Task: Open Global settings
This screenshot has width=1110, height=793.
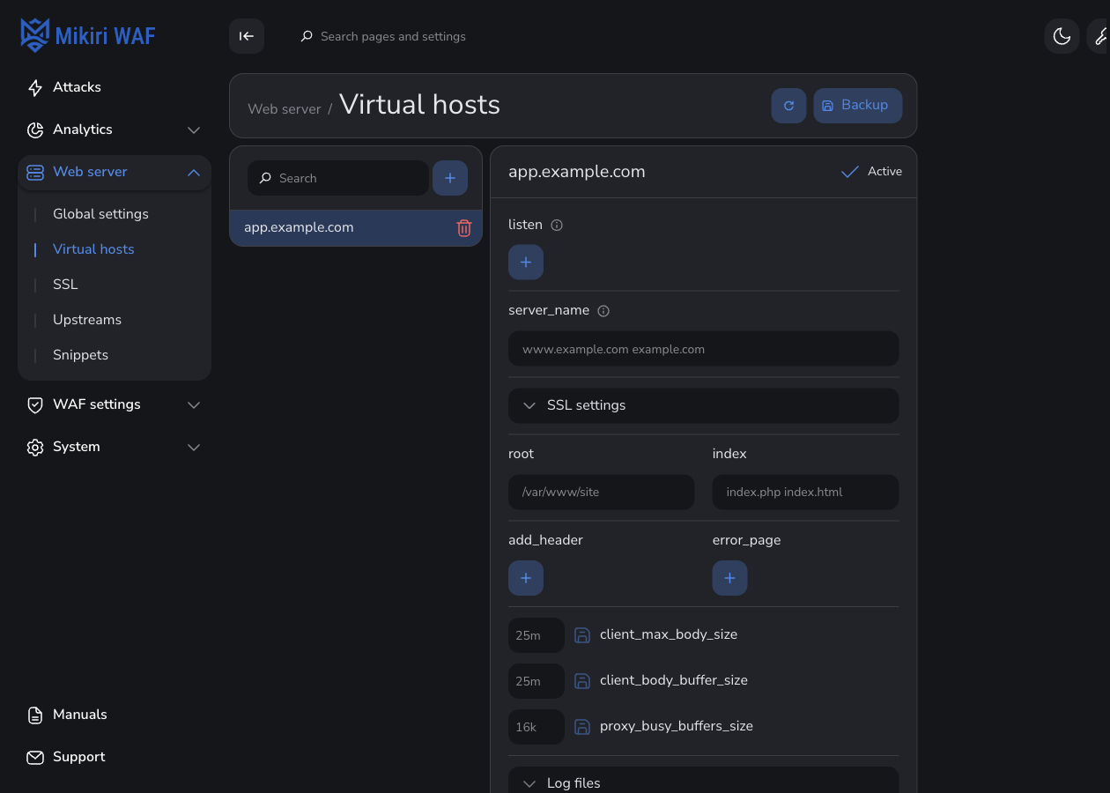Action: (100, 214)
